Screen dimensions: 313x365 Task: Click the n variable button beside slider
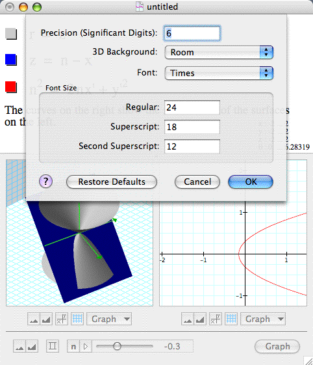73,346
